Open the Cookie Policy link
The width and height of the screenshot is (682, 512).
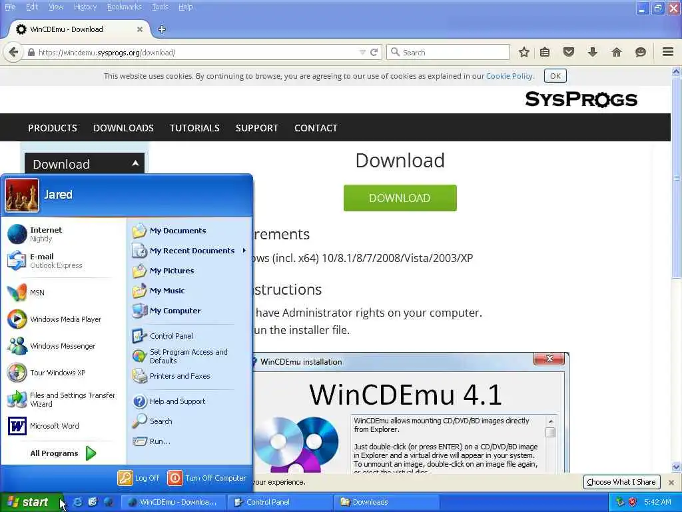click(x=510, y=76)
